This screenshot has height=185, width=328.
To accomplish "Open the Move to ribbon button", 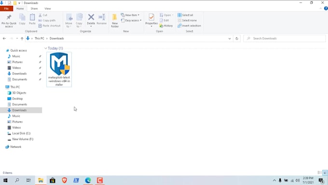I will 69,21.
